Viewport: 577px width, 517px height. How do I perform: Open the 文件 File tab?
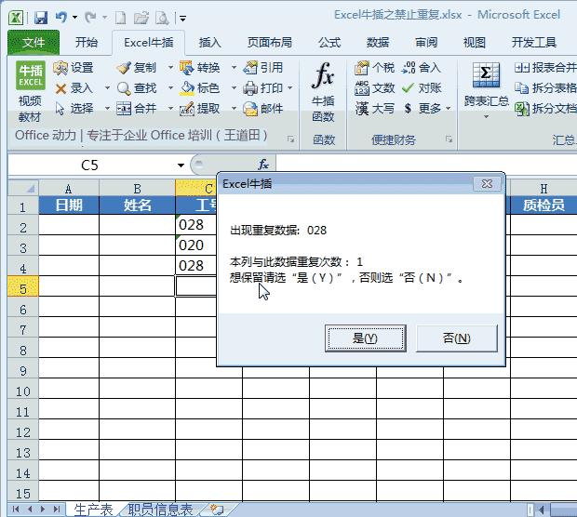[x=34, y=43]
